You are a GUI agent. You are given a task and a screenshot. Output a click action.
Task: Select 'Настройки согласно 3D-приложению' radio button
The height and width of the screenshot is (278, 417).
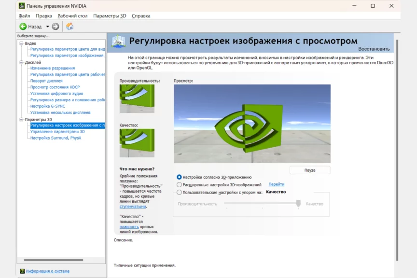(180, 177)
